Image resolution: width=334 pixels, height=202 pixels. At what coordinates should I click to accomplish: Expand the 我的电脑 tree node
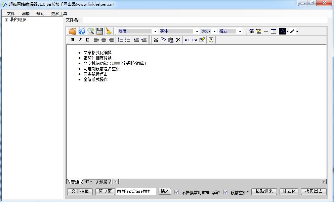pos(7,20)
